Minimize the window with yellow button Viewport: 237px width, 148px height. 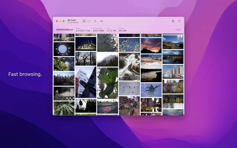point(60,21)
